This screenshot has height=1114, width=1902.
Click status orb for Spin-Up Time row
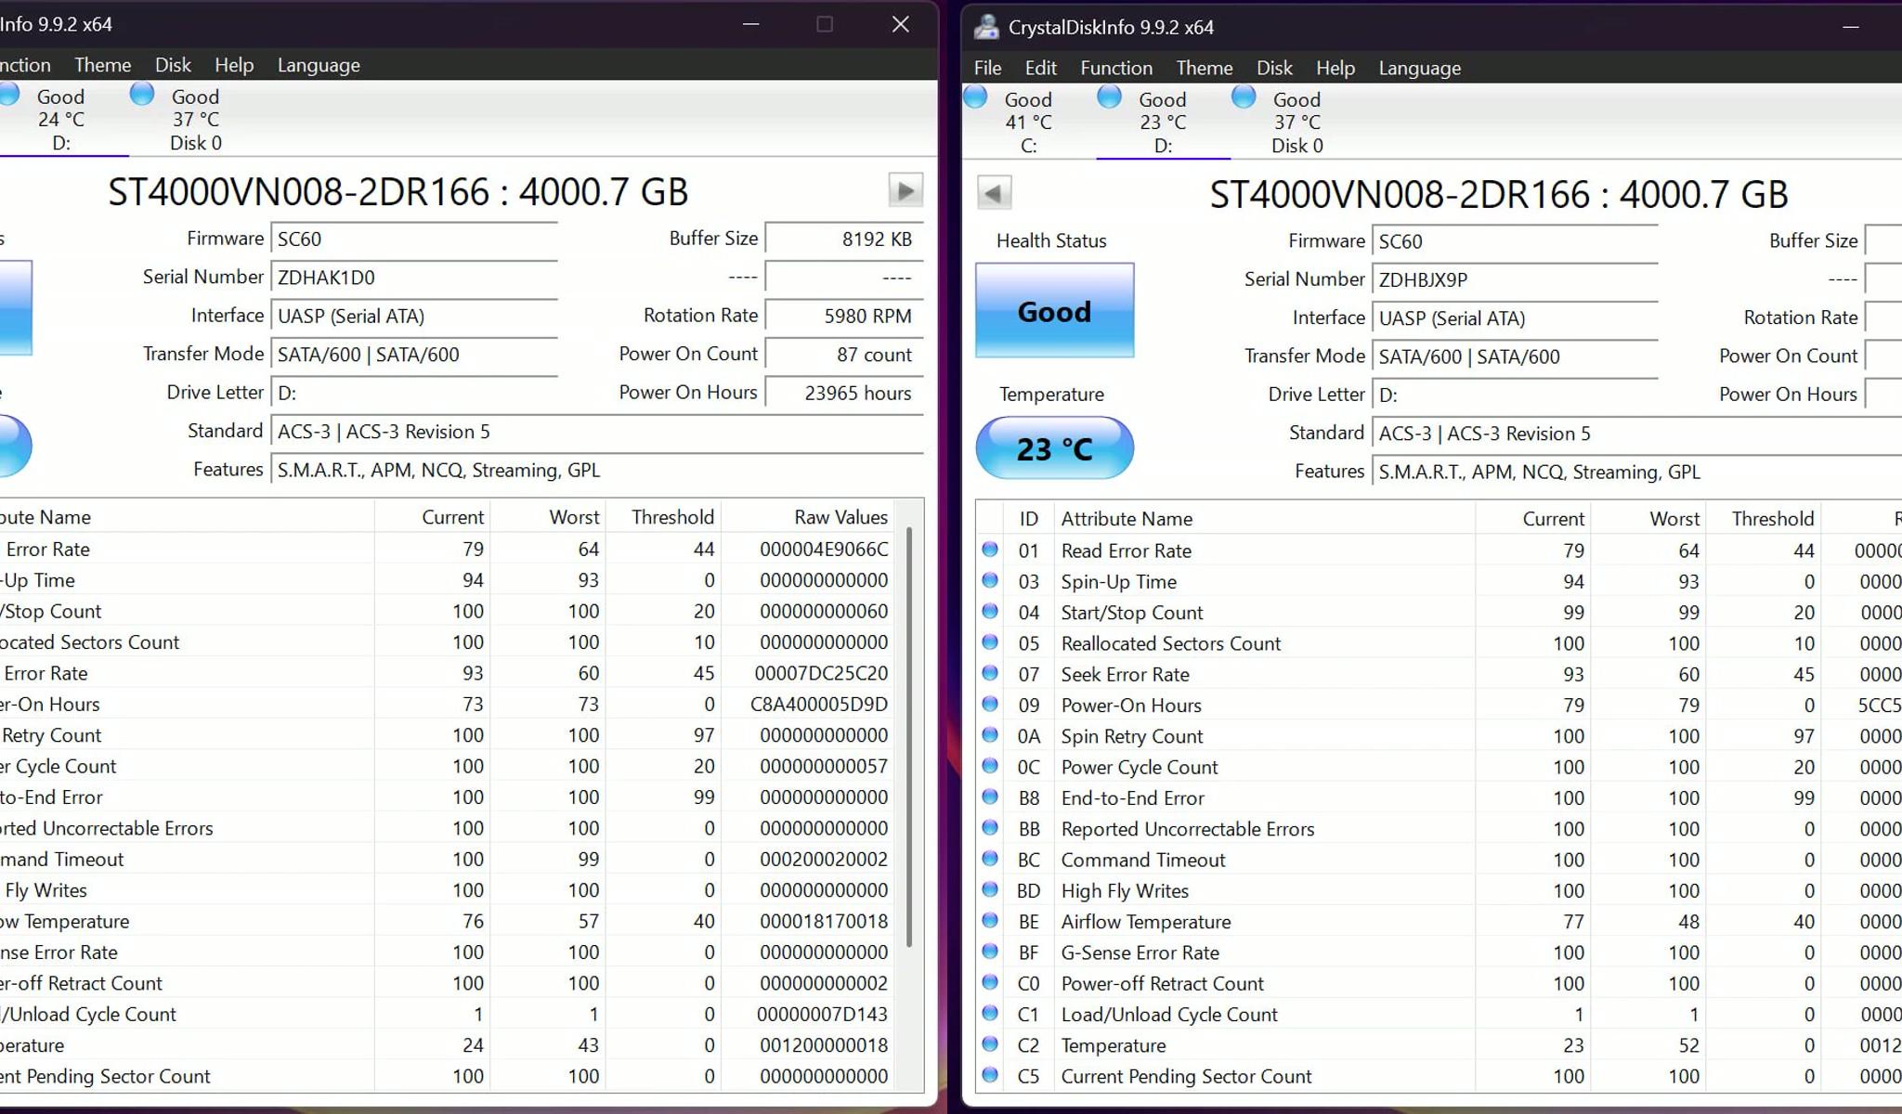(990, 580)
